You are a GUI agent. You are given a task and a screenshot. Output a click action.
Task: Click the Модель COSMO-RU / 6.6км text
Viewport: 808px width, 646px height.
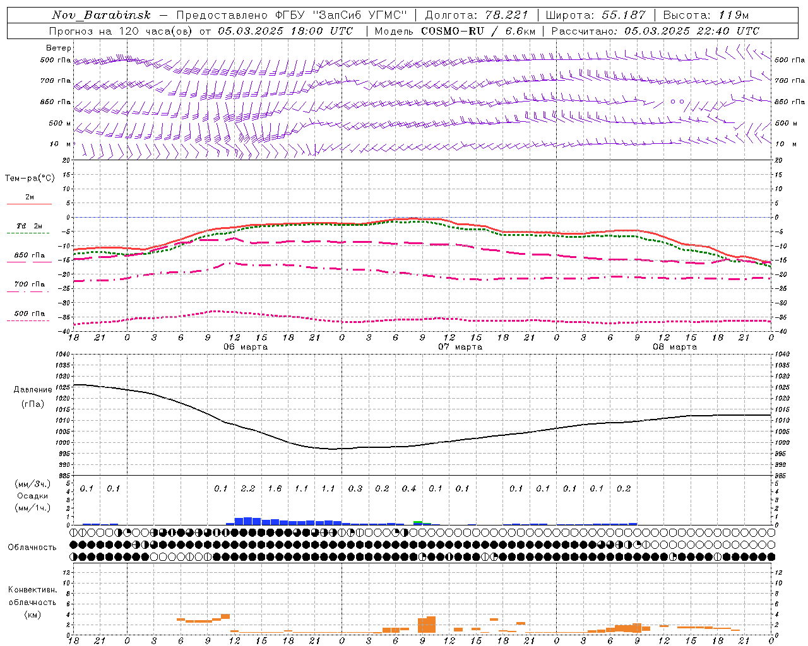coord(454,31)
